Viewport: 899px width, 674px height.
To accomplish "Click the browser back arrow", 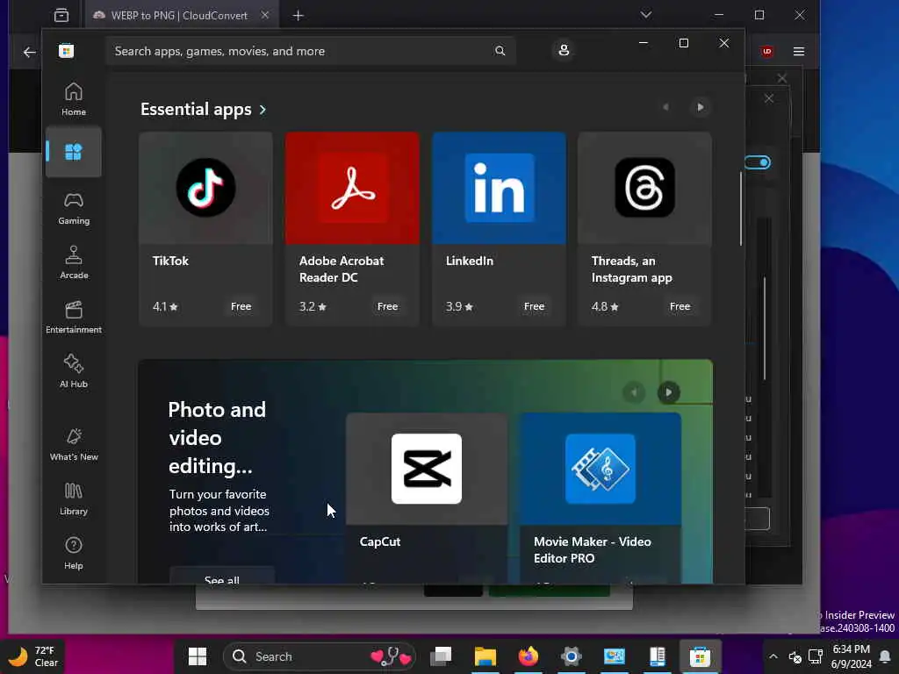I will click(x=29, y=52).
